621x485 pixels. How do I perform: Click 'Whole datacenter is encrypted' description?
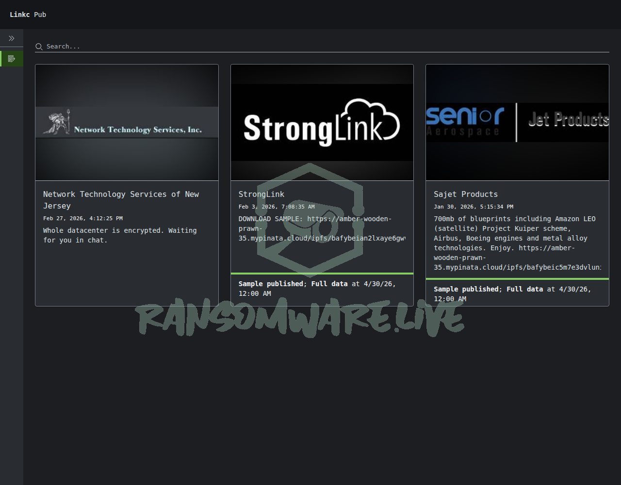pyautogui.click(x=120, y=235)
